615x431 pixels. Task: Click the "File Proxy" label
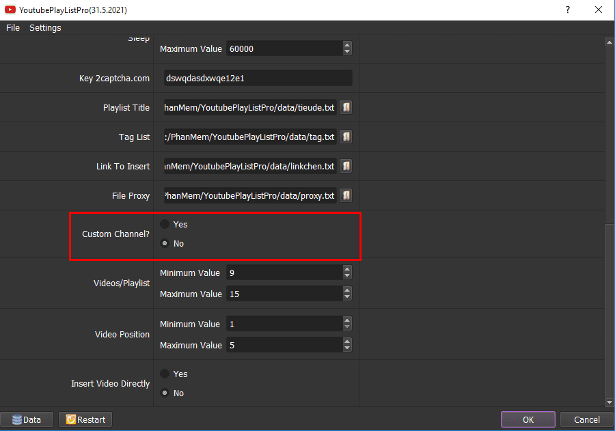(x=131, y=196)
